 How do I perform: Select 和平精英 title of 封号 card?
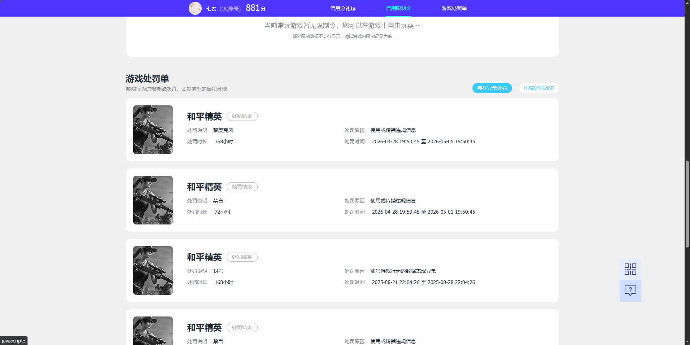pos(204,257)
